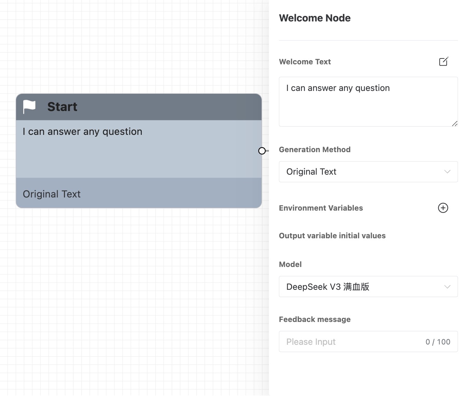Click the Generation Method dropdown chevron

[447, 172]
